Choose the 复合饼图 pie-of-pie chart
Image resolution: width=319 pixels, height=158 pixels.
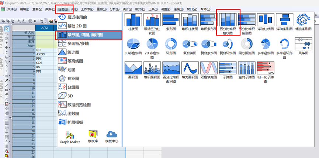click(190, 46)
